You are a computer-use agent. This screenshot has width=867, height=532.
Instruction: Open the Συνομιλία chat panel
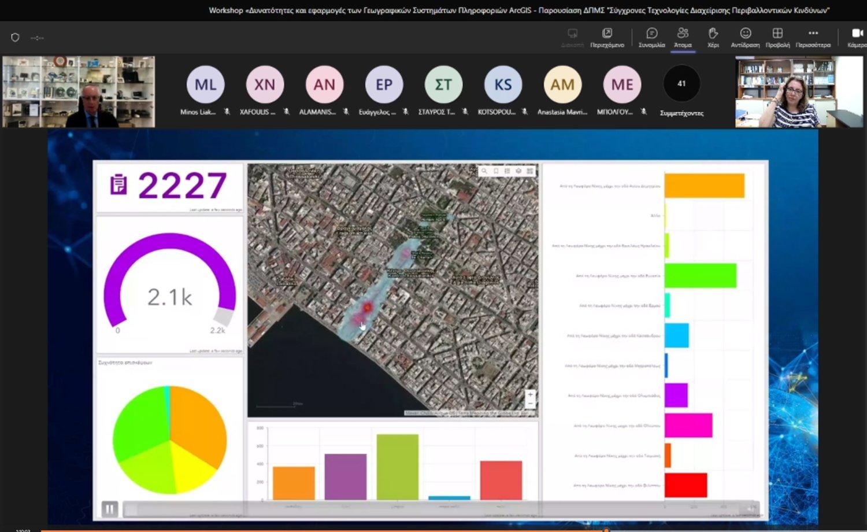coord(651,37)
